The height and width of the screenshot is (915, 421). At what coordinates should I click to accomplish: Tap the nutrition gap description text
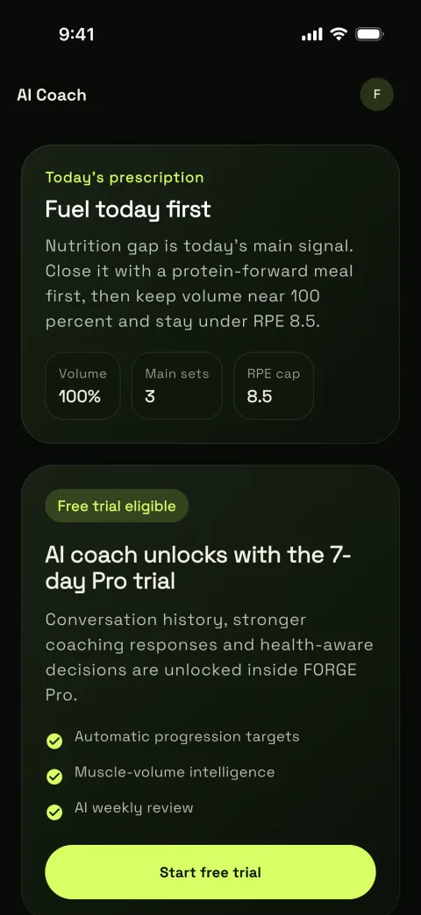point(200,284)
